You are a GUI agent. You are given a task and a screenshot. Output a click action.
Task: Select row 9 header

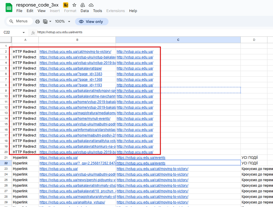6,91
